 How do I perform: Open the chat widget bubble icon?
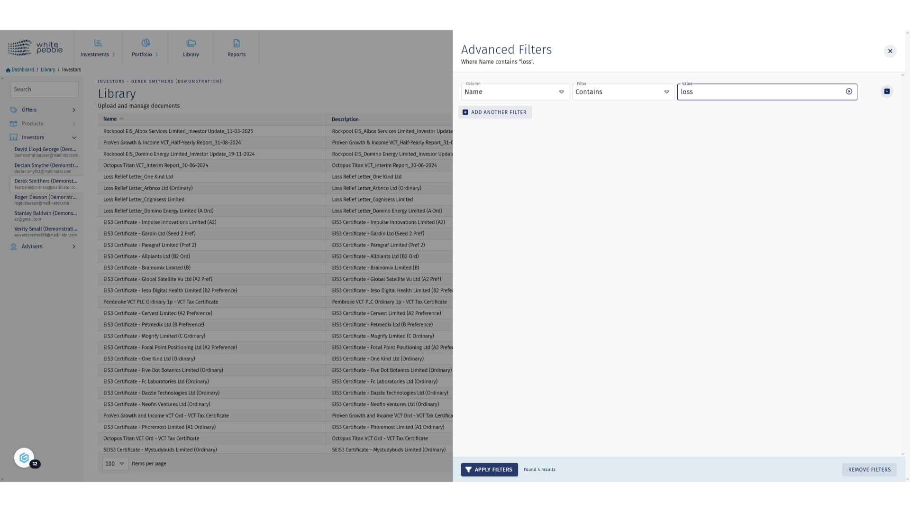click(x=24, y=458)
